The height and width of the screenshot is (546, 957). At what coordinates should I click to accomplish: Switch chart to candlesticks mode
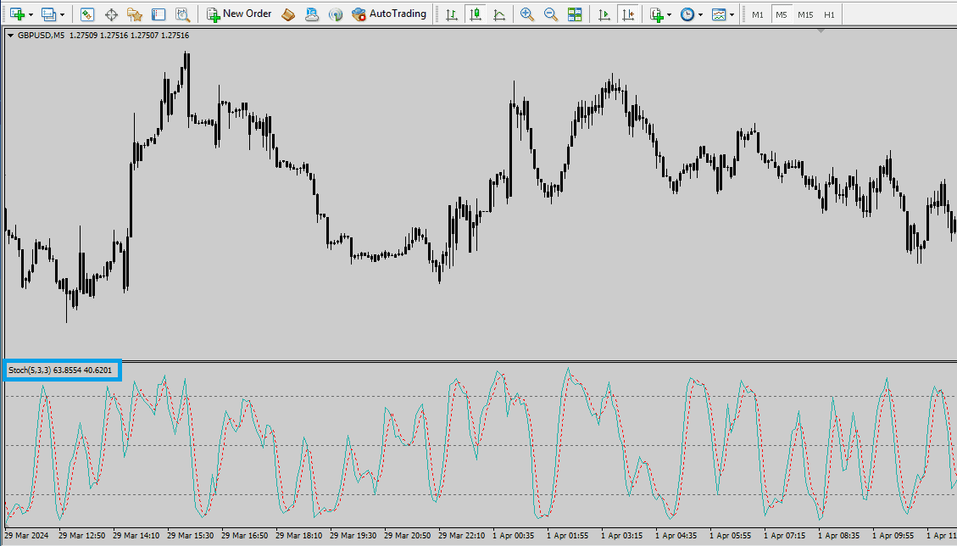[x=476, y=14]
